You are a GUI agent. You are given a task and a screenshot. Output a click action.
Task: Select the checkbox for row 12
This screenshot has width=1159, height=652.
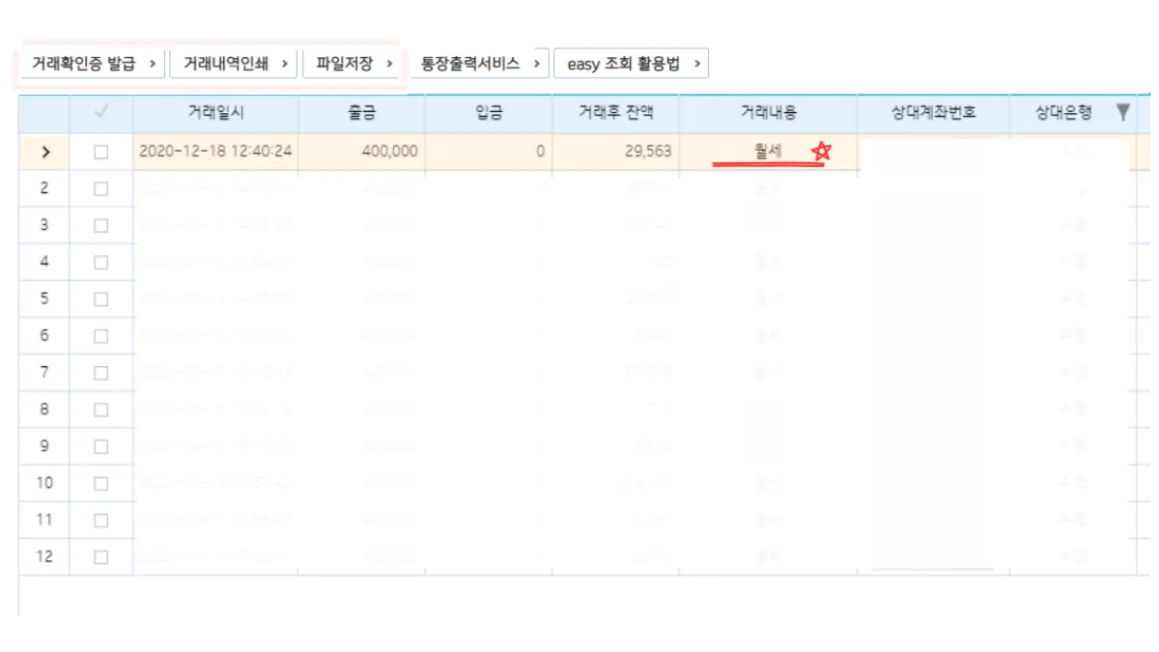coord(100,556)
